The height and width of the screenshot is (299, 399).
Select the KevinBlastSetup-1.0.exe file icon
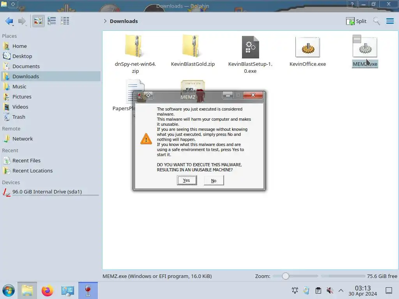click(251, 47)
